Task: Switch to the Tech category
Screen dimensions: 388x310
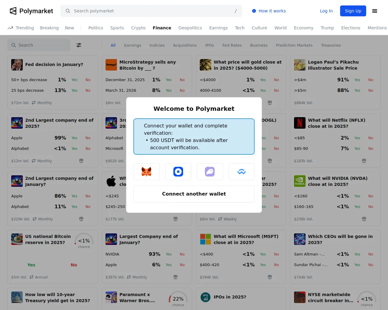Action: click(239, 28)
